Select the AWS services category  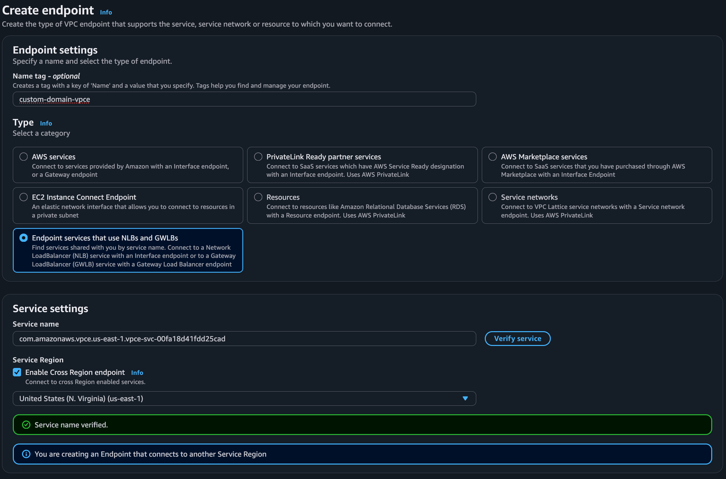pyautogui.click(x=23, y=157)
